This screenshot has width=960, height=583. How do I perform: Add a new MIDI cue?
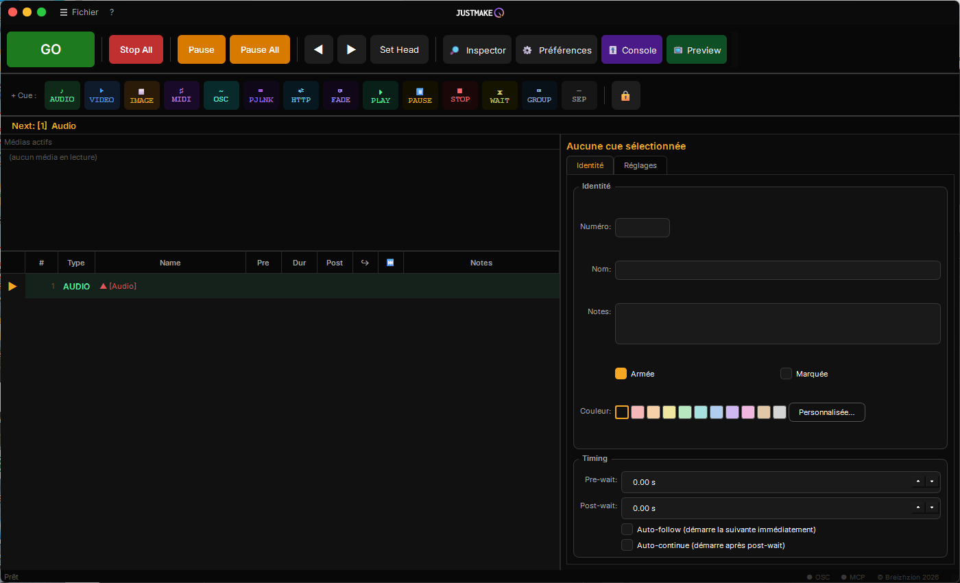(x=182, y=95)
